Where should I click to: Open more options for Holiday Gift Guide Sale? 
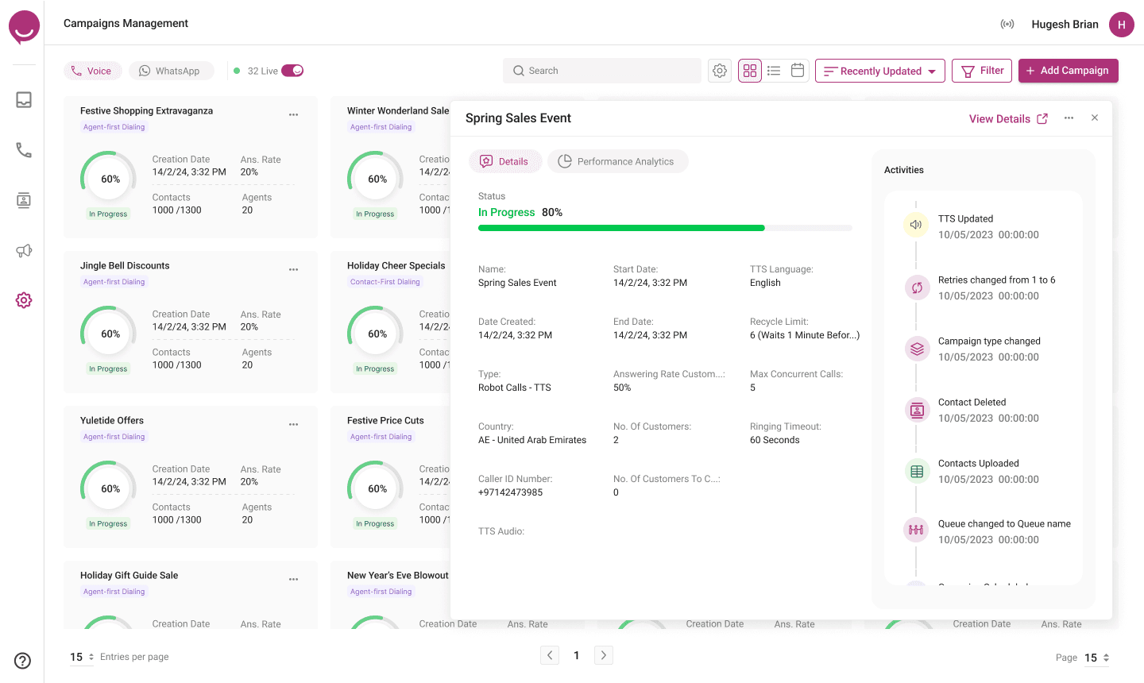point(293,579)
